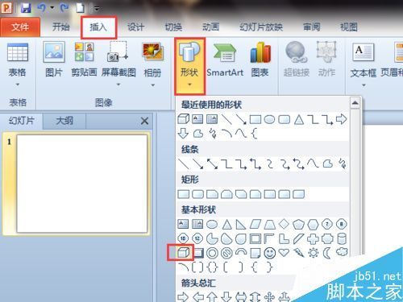Click the Redo icon in quick access toolbar

(64, 8)
